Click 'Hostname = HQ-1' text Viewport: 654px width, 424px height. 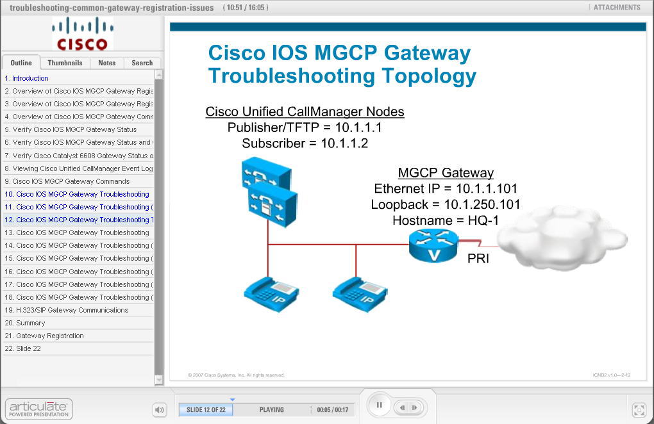tap(446, 220)
